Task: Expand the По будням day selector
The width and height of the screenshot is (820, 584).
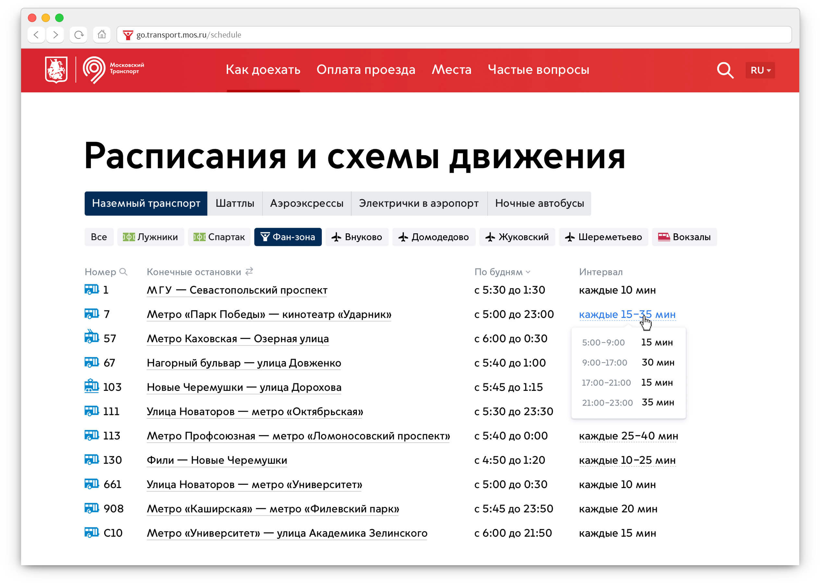Action: (502, 272)
